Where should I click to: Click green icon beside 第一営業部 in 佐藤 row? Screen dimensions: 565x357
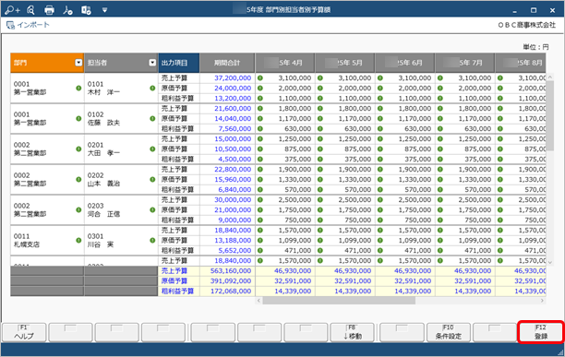coord(78,118)
